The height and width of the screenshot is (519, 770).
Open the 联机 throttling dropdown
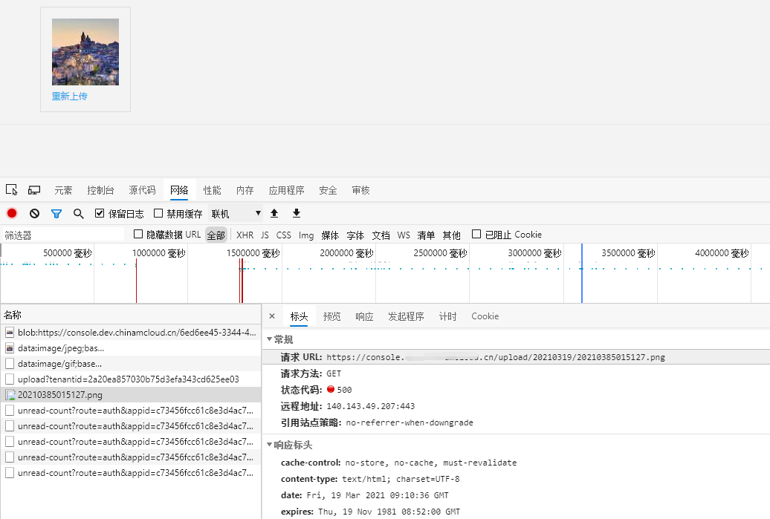[x=236, y=214]
